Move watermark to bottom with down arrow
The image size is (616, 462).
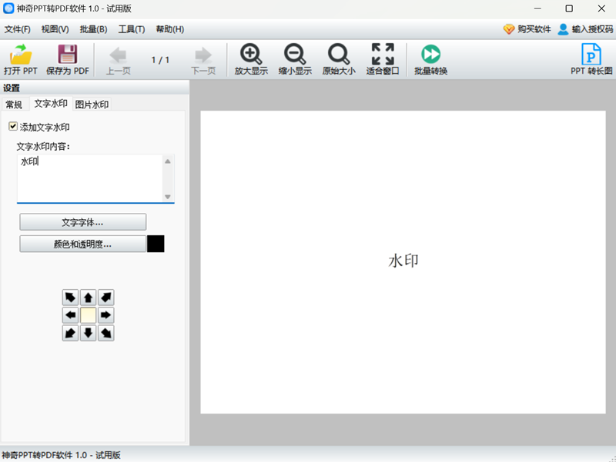tap(88, 333)
